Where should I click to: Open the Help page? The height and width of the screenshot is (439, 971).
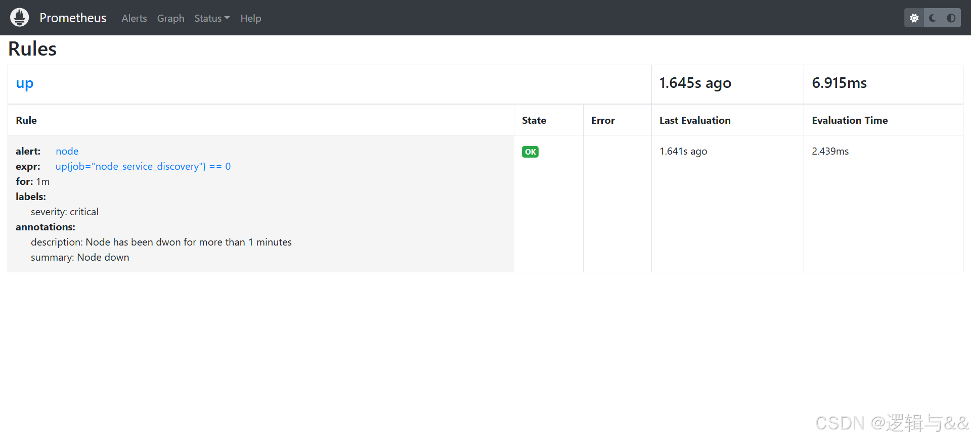pos(250,18)
